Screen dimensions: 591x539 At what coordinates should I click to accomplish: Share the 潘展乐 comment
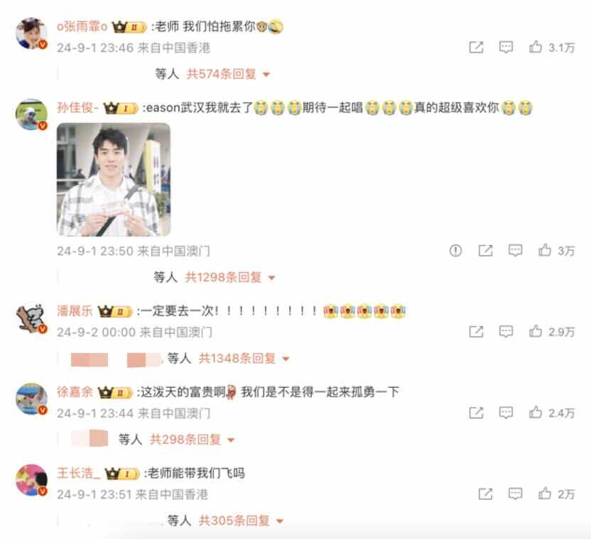pos(476,332)
